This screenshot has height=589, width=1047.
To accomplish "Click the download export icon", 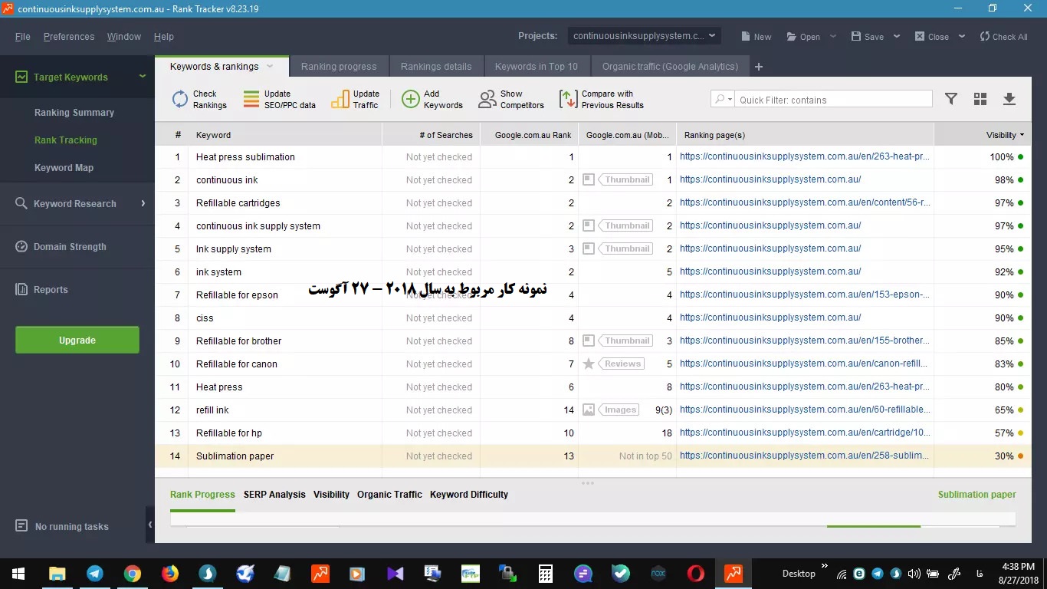I will (x=1009, y=99).
